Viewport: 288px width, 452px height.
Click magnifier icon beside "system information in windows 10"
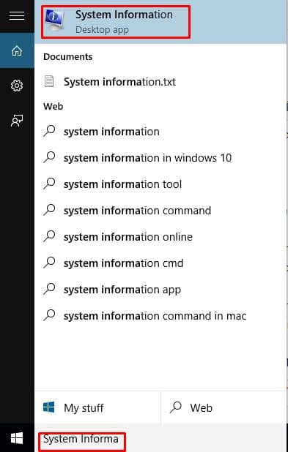coord(49,157)
